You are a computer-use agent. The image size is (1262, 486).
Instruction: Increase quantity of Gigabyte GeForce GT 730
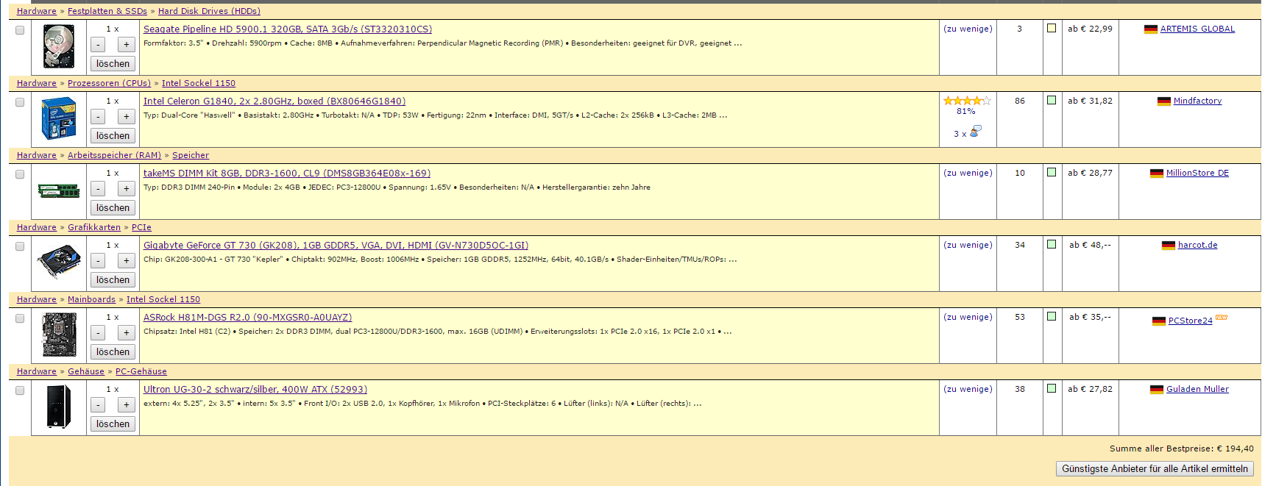pyautogui.click(x=127, y=261)
